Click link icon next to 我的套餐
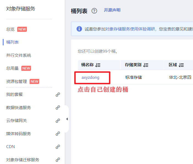Viewport: 193px width, 164px height. (58, 94)
